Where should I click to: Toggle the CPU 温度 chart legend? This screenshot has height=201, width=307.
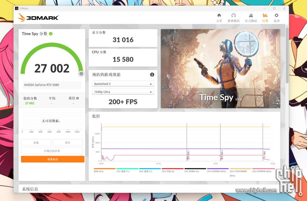127,170
